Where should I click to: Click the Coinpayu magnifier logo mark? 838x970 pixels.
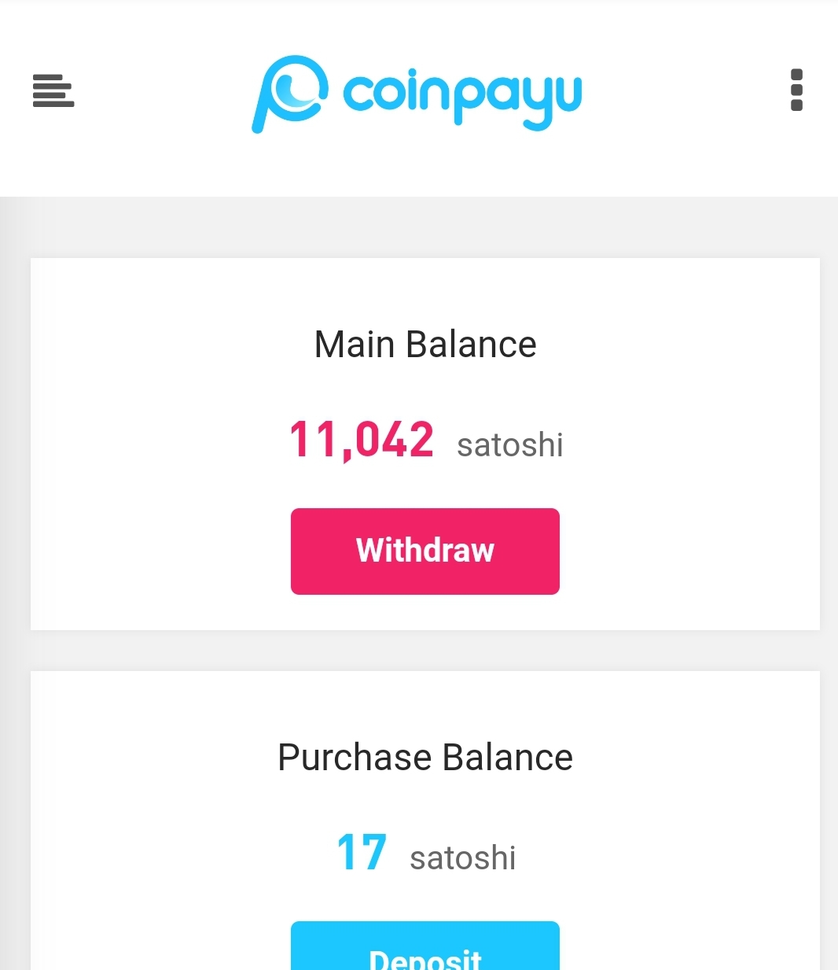pos(289,93)
